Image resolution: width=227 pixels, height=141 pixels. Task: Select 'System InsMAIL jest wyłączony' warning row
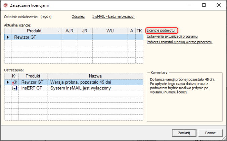click(80, 88)
